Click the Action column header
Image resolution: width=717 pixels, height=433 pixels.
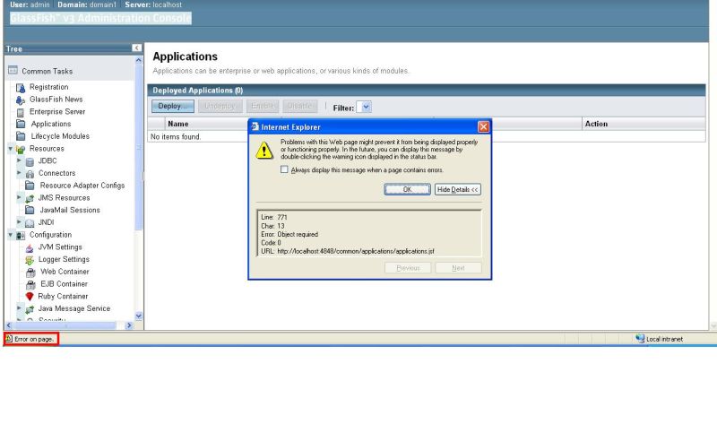[596, 124]
